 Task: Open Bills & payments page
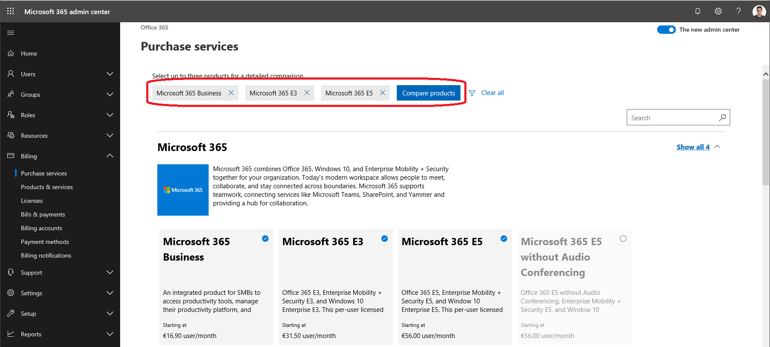43,214
